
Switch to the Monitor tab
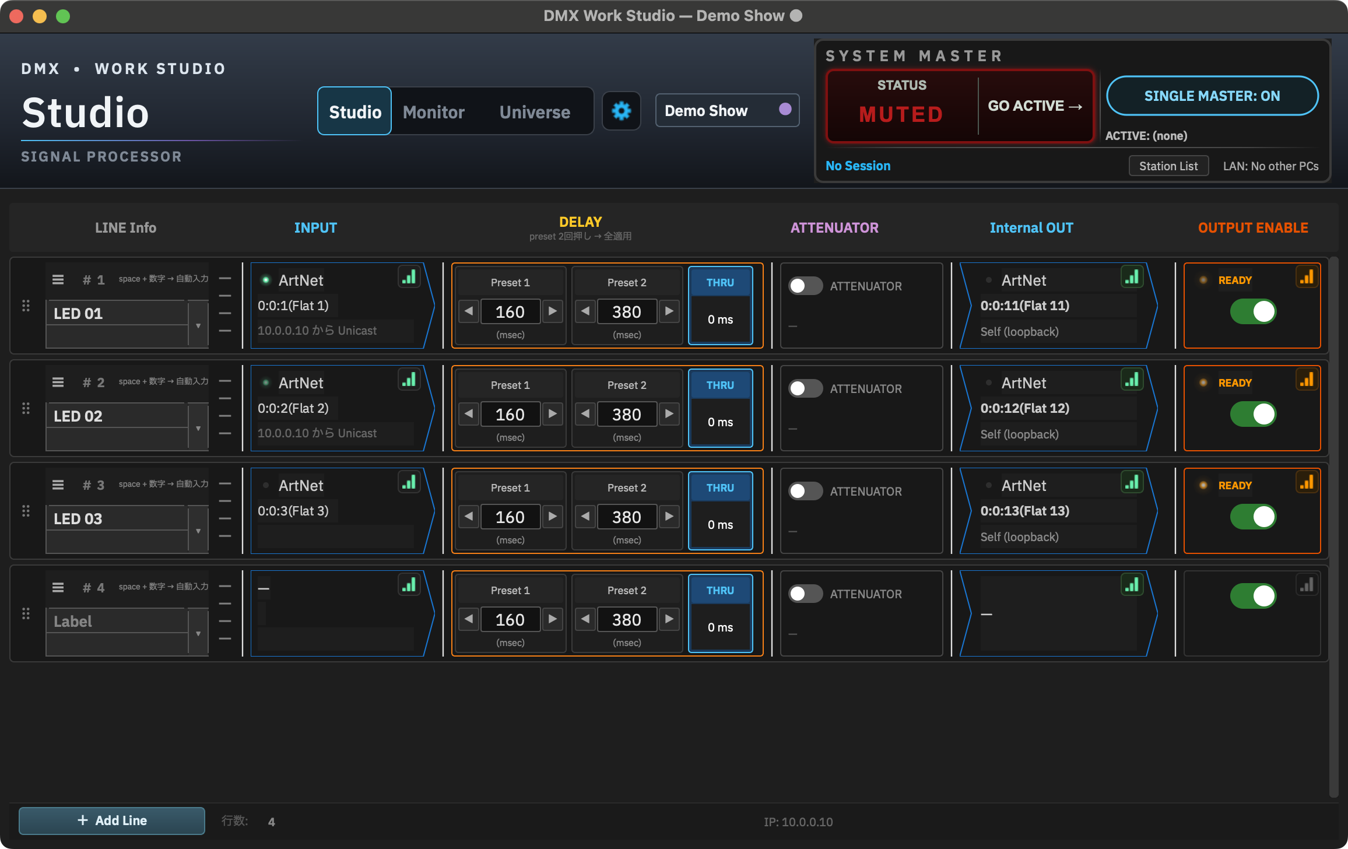click(434, 111)
